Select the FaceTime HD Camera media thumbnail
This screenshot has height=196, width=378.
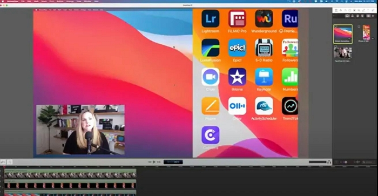click(343, 53)
